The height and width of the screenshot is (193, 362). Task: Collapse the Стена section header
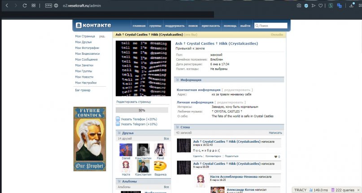click(229, 127)
